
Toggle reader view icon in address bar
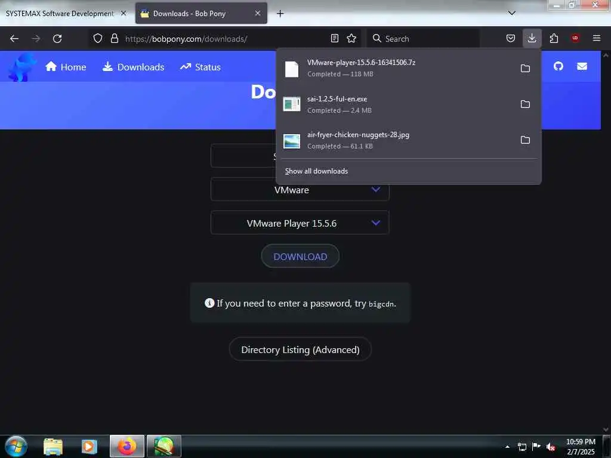point(334,39)
